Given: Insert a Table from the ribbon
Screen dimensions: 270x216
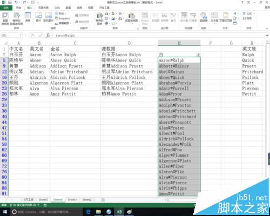Looking at the screenshot, I should 28,17.
